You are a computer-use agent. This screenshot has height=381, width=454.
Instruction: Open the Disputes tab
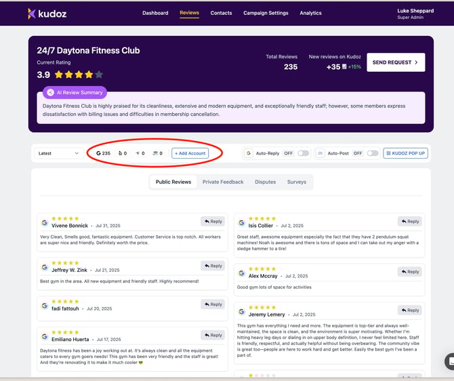tap(265, 182)
